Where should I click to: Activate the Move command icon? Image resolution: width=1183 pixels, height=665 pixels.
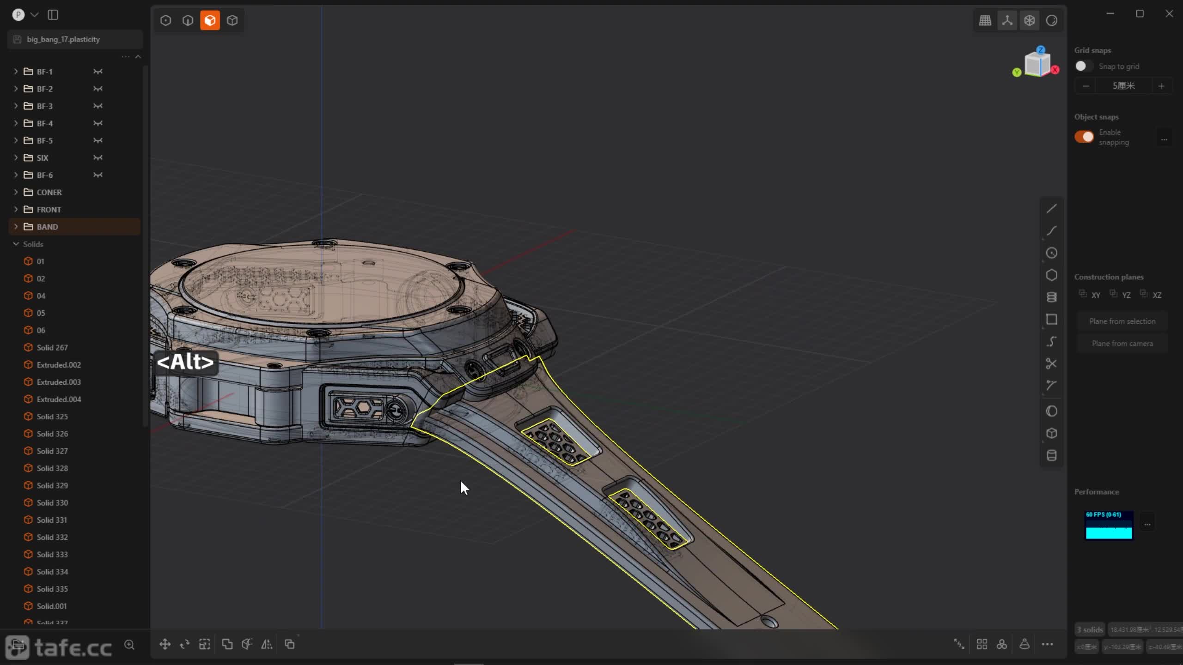coord(165,644)
